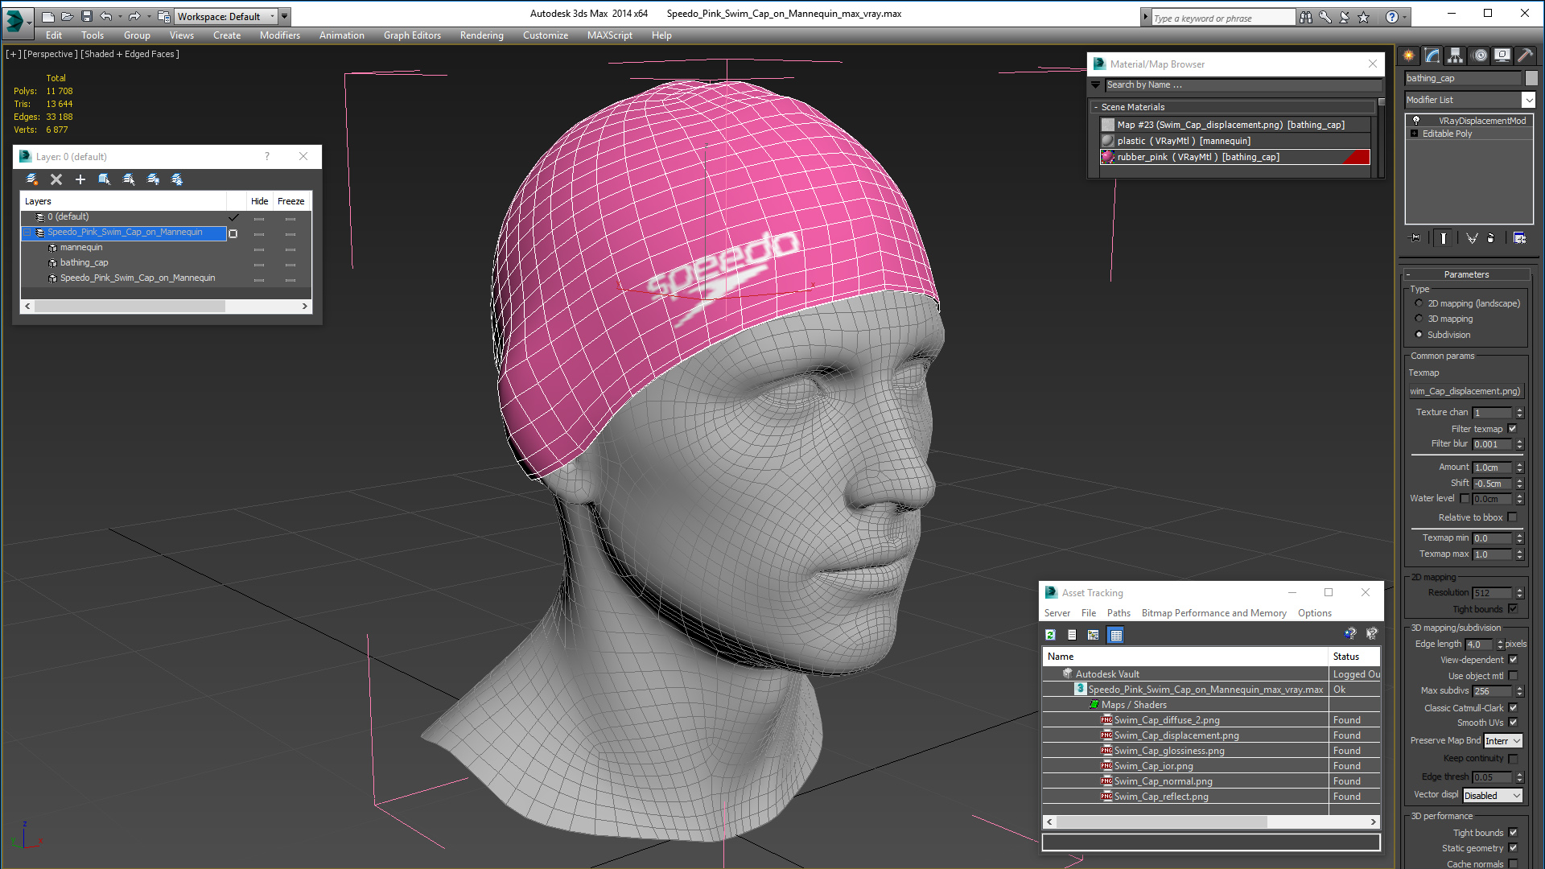This screenshot has height=869, width=1545.
Task: Click the Help question mark icon in title bar
Action: 1392,17
